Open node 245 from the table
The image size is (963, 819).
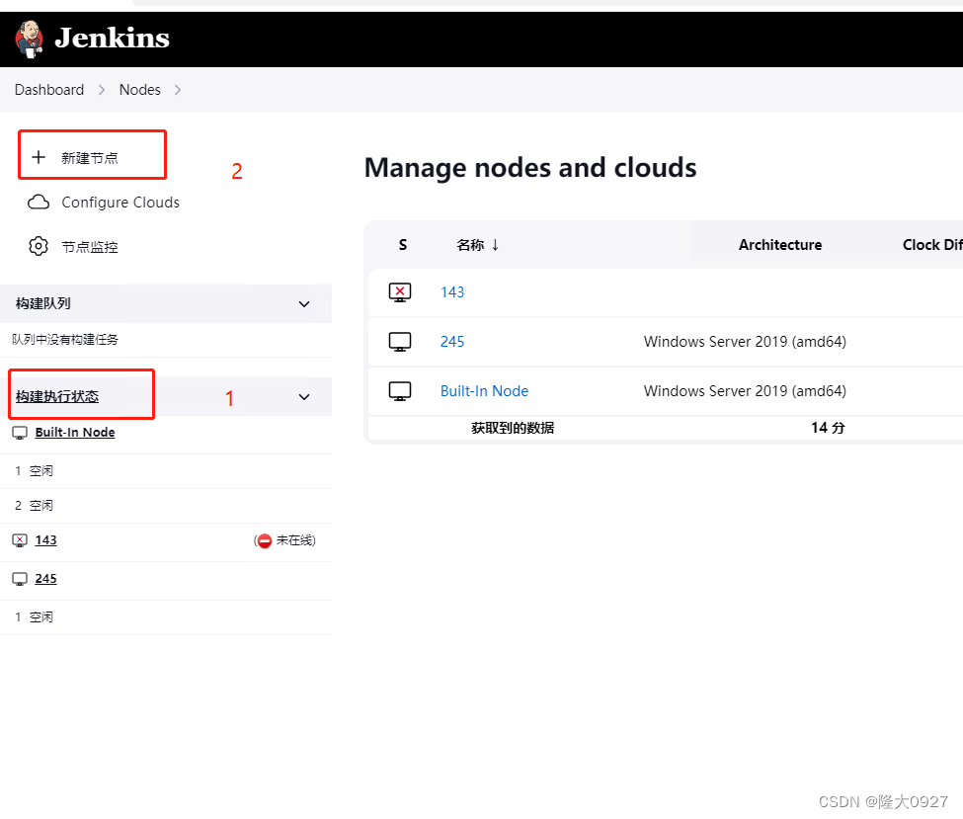pyautogui.click(x=452, y=341)
